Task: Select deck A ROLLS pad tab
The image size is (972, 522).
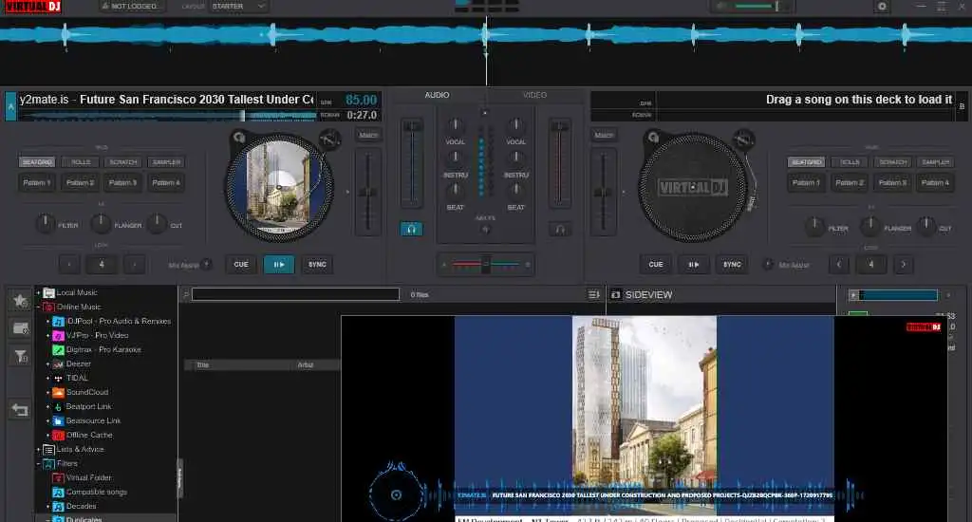Action: point(81,161)
